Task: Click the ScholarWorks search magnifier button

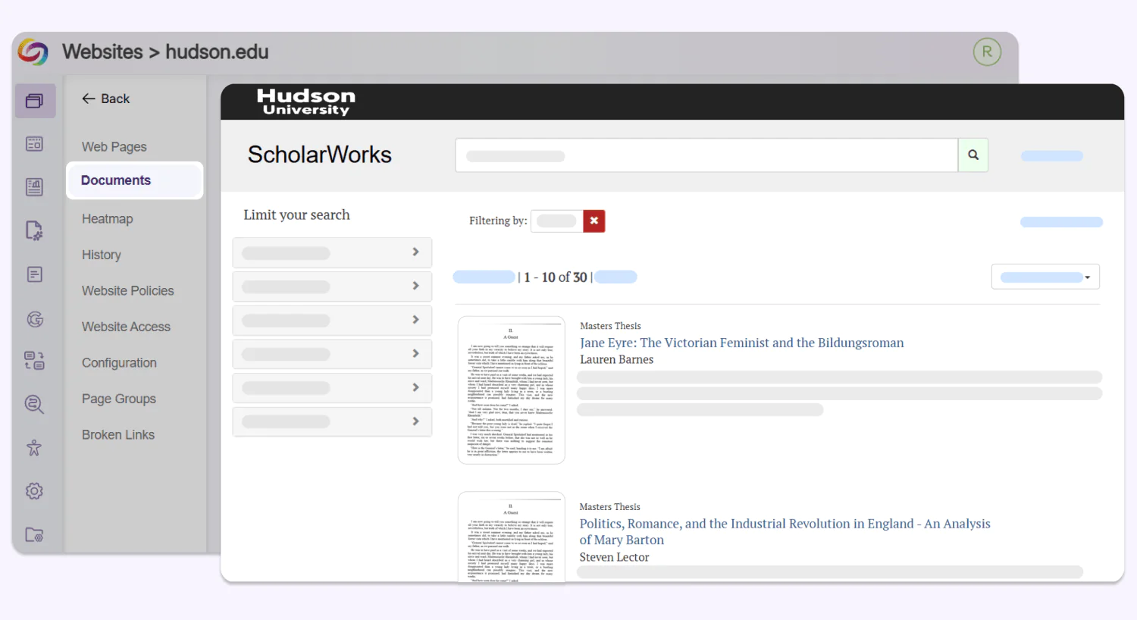Action: click(973, 155)
